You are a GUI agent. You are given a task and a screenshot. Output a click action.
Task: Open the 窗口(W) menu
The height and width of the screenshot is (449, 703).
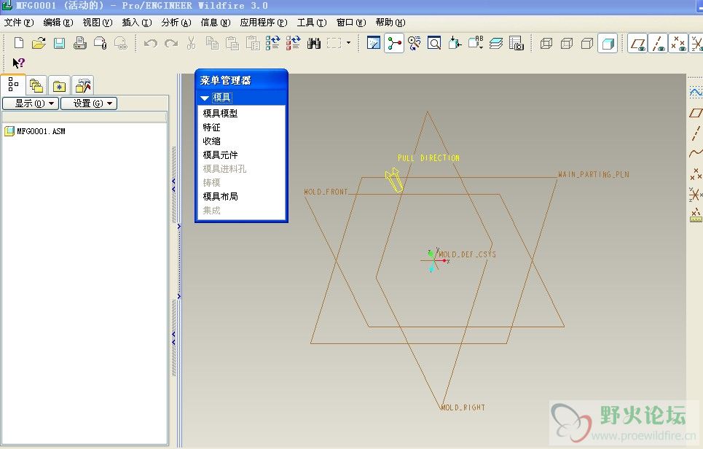[351, 23]
